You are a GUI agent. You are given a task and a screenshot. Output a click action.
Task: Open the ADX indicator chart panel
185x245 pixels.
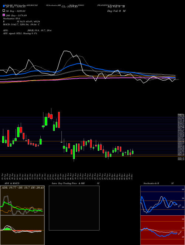(x=22, y=200)
